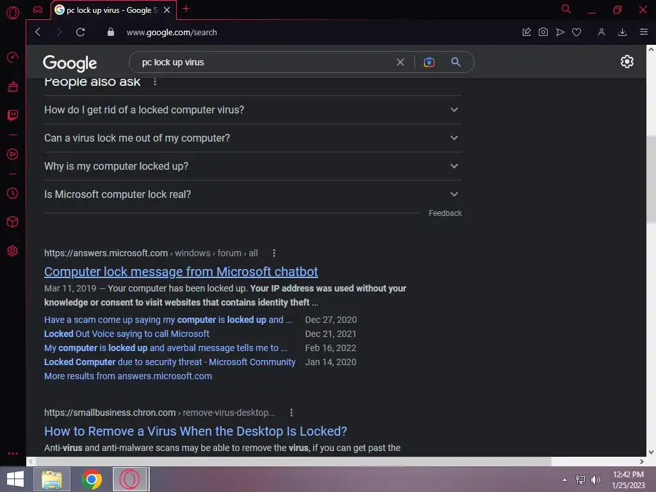Open File Explorer from taskbar

52,479
